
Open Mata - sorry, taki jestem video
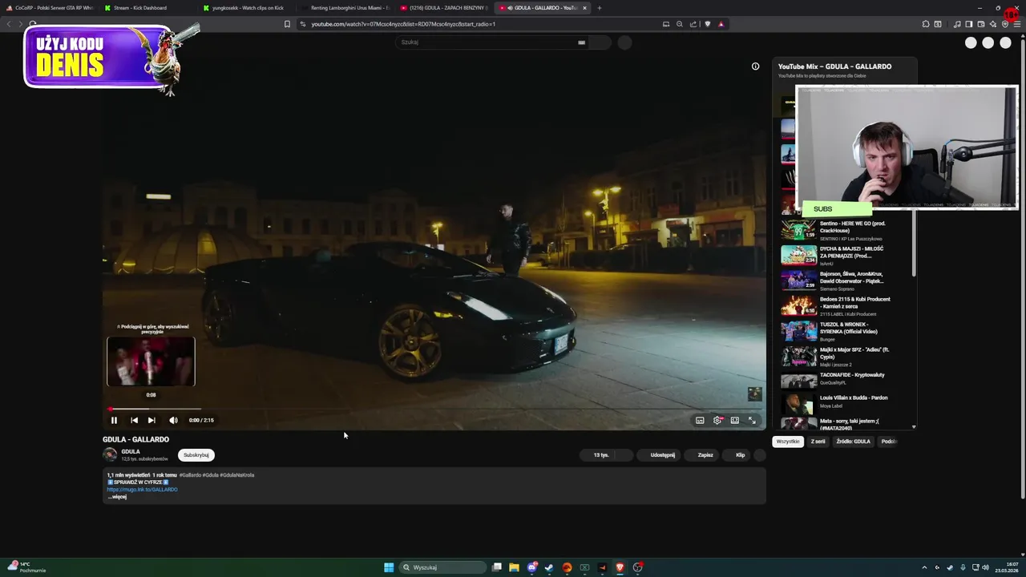(846, 424)
